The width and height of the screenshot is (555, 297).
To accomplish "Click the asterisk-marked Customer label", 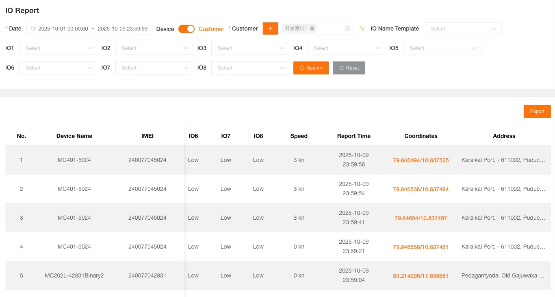I will (244, 28).
